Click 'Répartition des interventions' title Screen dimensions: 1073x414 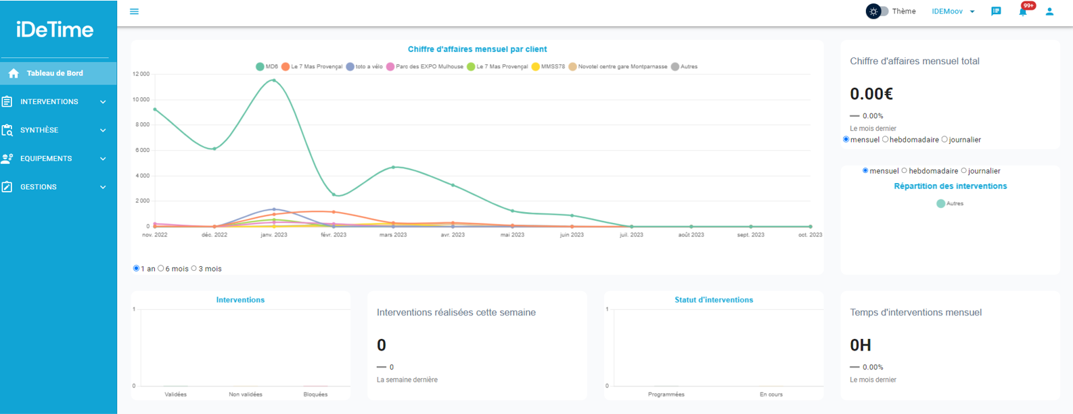pyautogui.click(x=951, y=186)
